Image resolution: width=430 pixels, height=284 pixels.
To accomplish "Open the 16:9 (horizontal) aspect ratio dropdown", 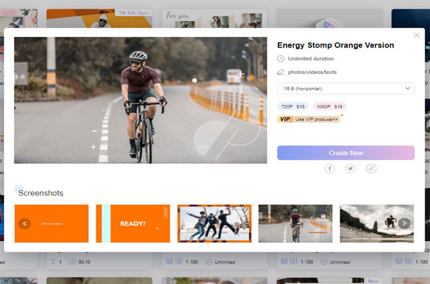I will (x=346, y=89).
